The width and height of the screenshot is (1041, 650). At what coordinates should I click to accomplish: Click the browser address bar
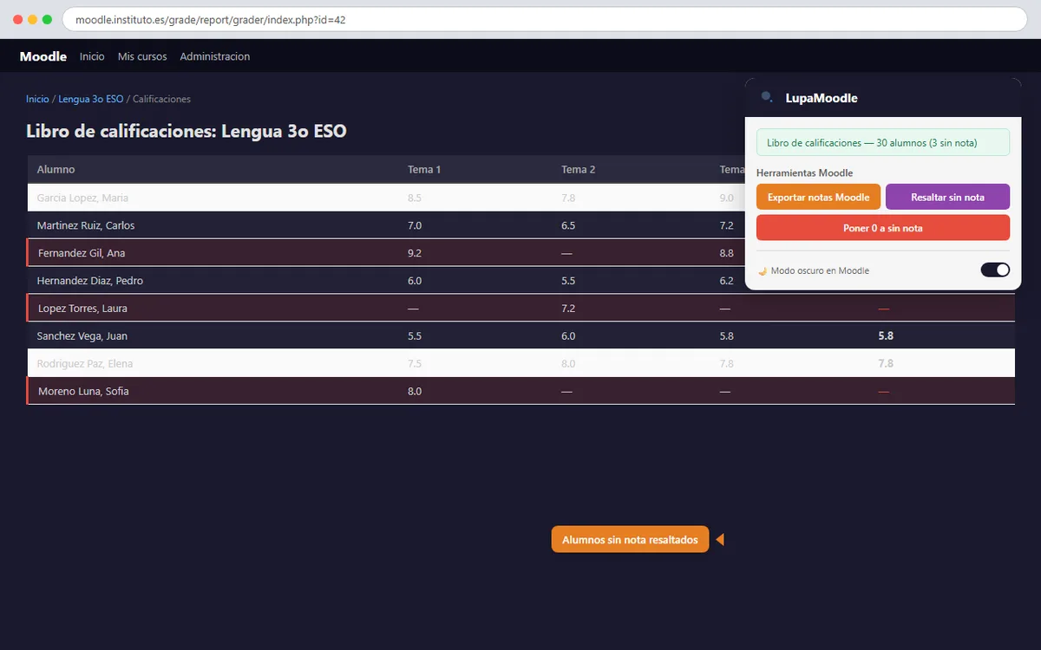[x=545, y=19]
